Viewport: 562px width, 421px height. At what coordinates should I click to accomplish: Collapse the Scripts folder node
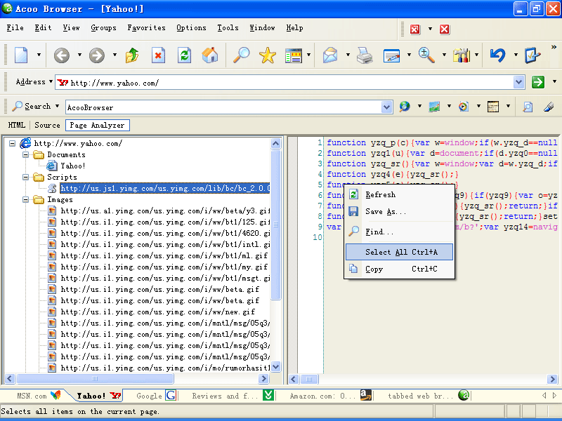(25, 177)
